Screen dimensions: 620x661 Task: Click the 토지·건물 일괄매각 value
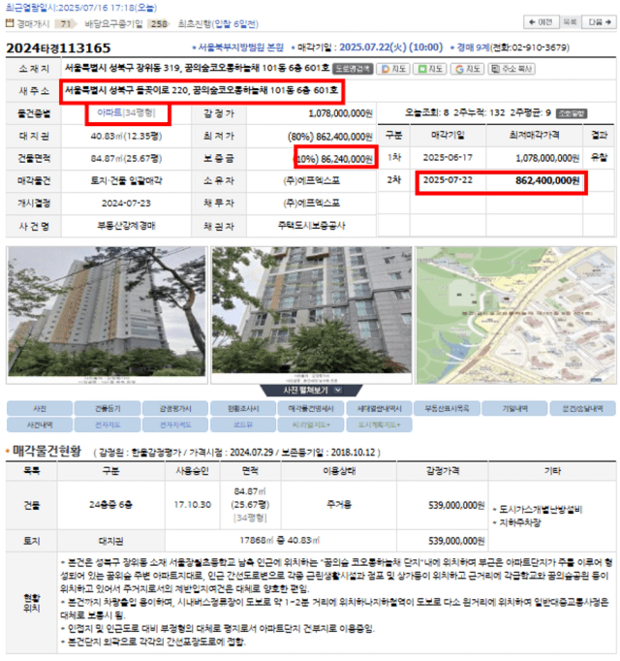click(126, 181)
